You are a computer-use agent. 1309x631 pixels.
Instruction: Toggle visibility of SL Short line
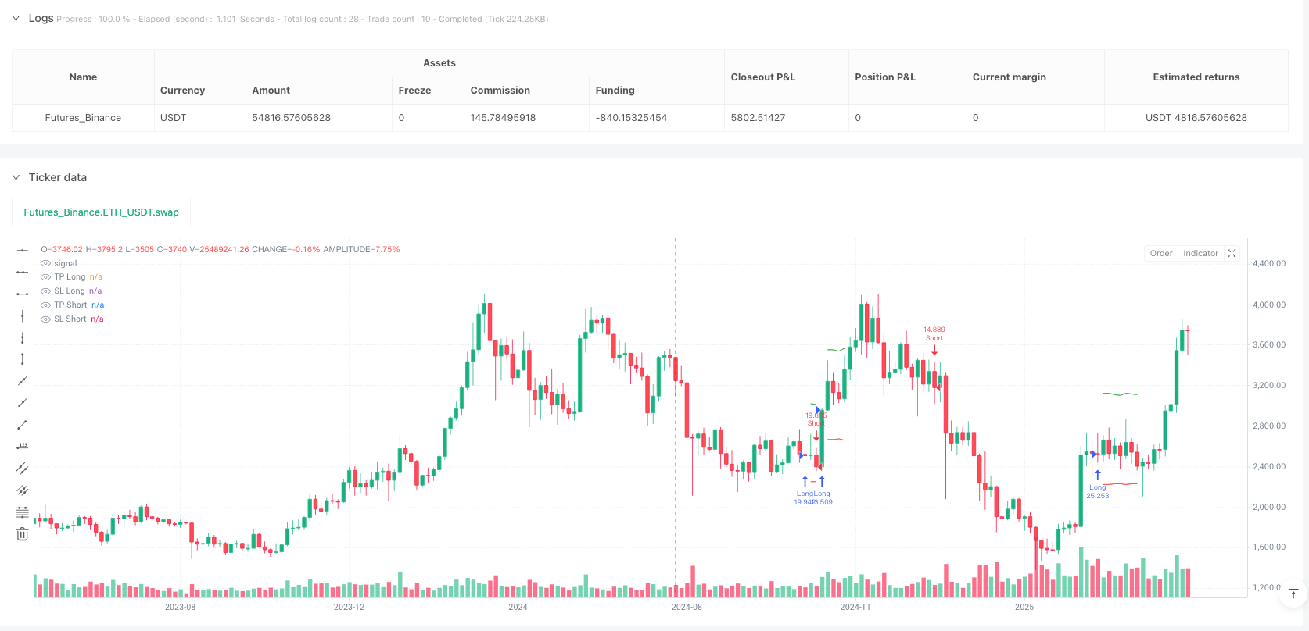tap(45, 319)
